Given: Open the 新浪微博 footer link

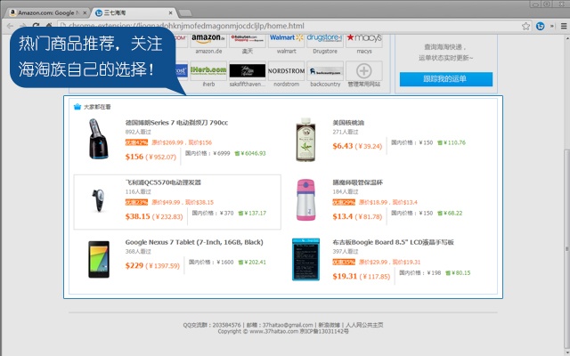Looking at the screenshot, I should point(329,325).
